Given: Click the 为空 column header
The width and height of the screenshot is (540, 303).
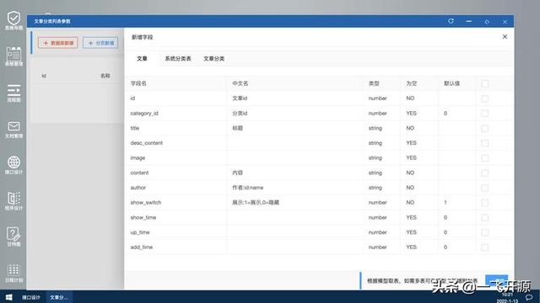Looking at the screenshot, I should 411,83.
